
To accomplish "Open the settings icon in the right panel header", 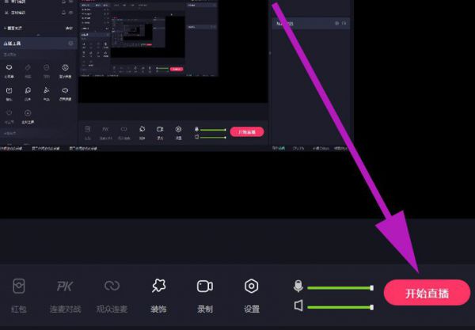I will (x=336, y=25).
